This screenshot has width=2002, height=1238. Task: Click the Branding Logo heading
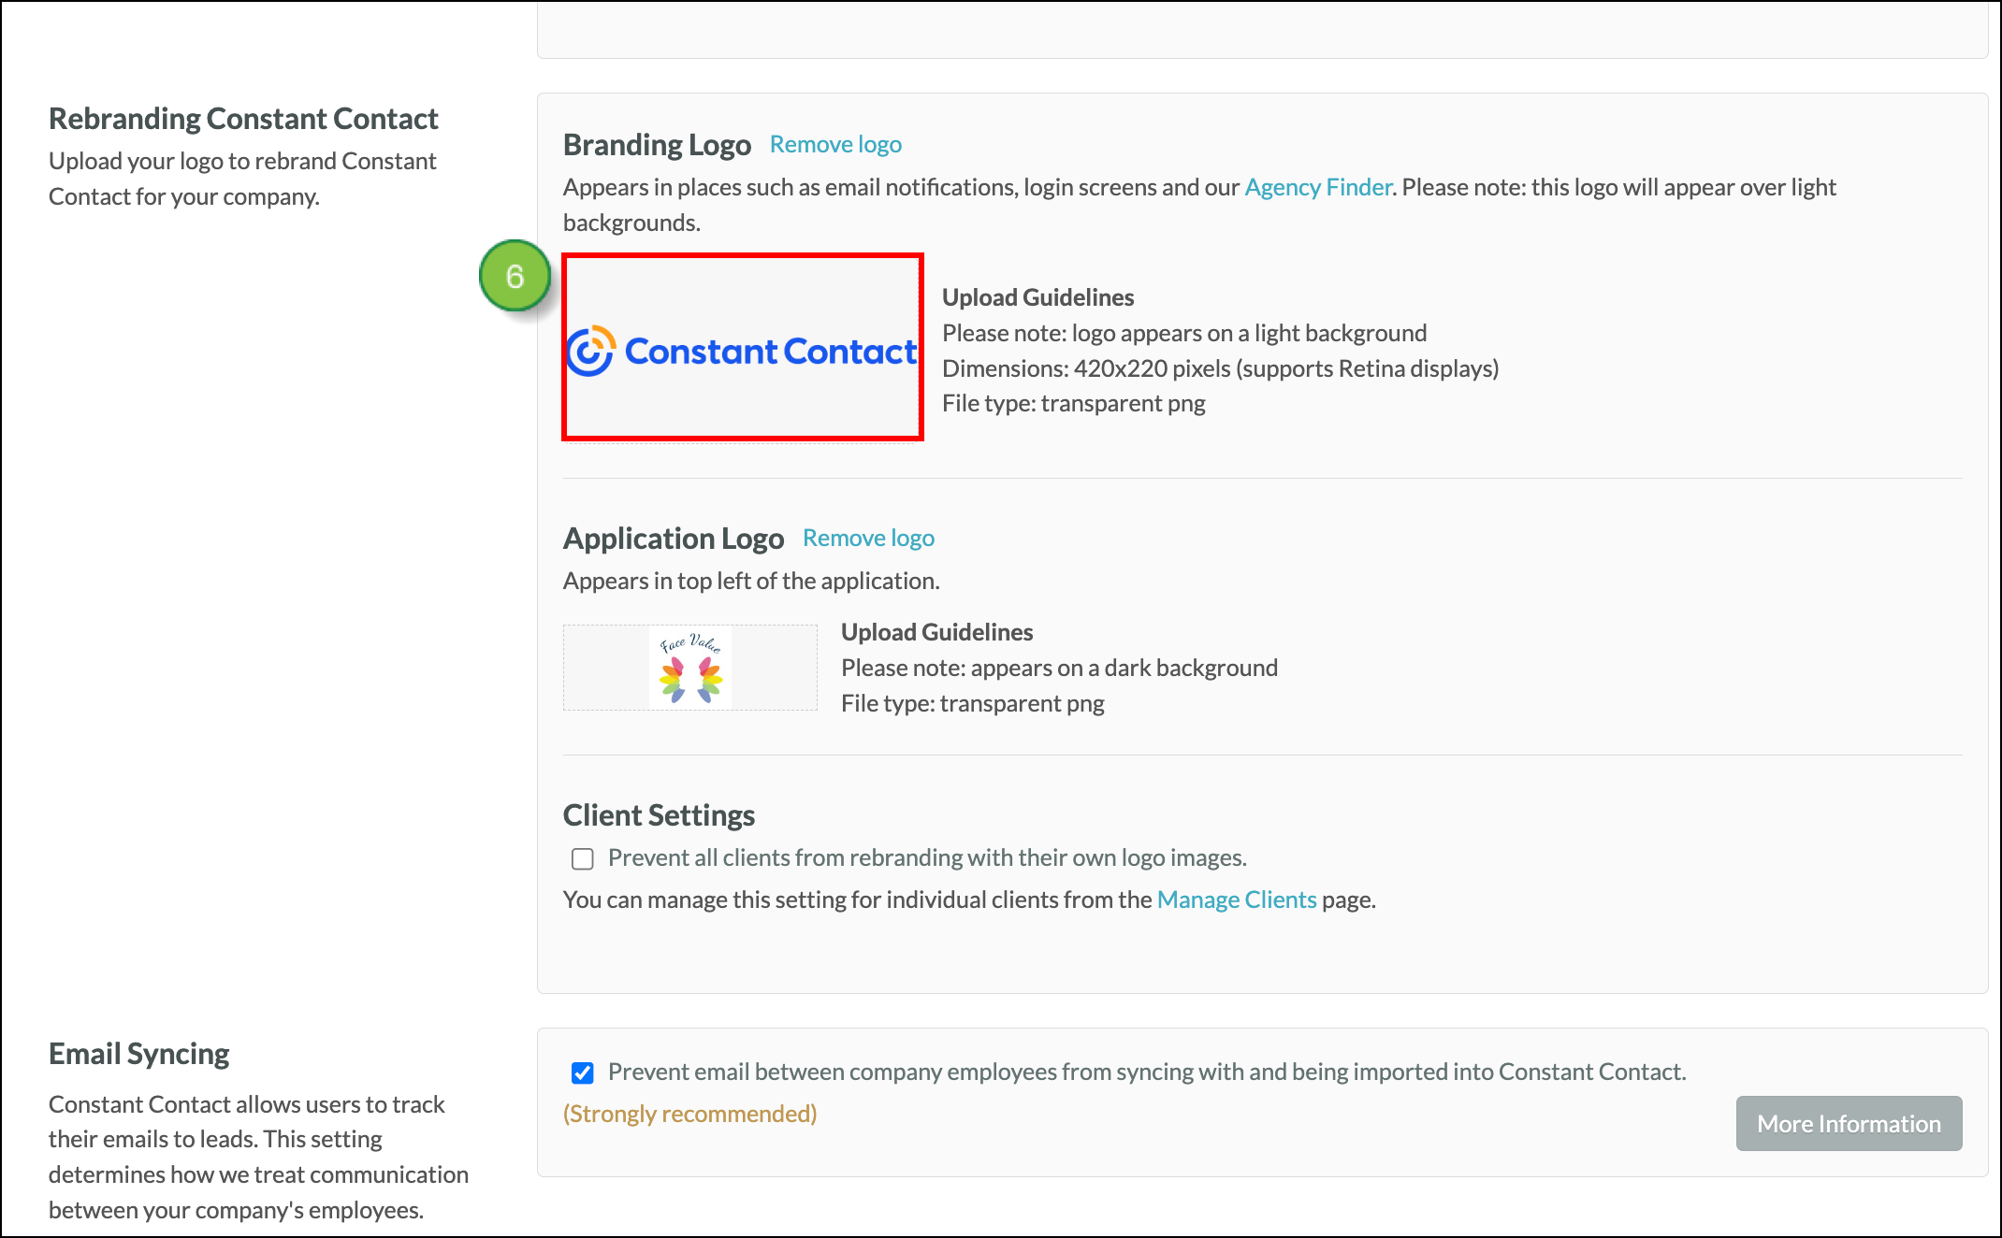(657, 145)
